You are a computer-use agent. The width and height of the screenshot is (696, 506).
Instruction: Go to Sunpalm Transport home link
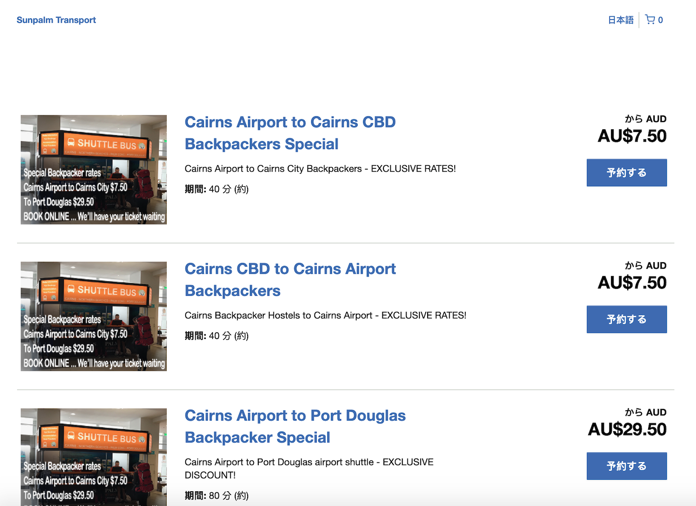[56, 20]
